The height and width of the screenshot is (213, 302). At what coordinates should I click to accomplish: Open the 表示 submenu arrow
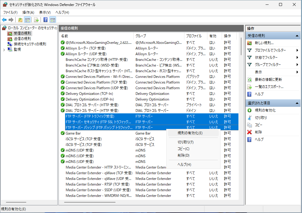point(298,72)
